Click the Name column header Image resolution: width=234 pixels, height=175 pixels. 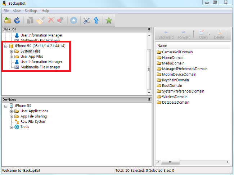pyautogui.click(x=193, y=46)
